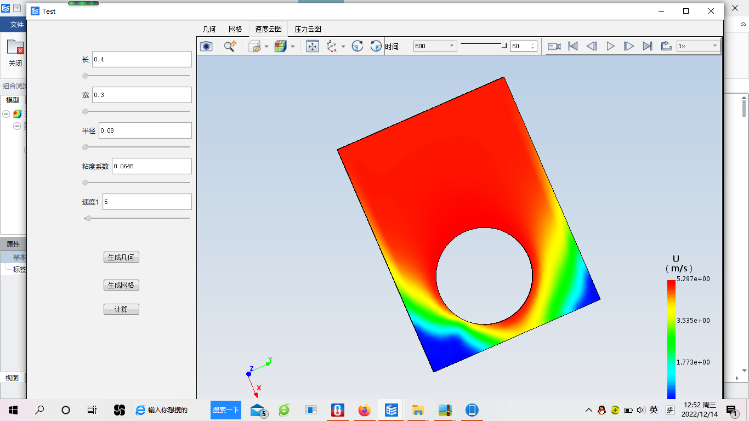Jump to the first animation frame
This screenshot has height=421, width=749.
click(x=573, y=47)
